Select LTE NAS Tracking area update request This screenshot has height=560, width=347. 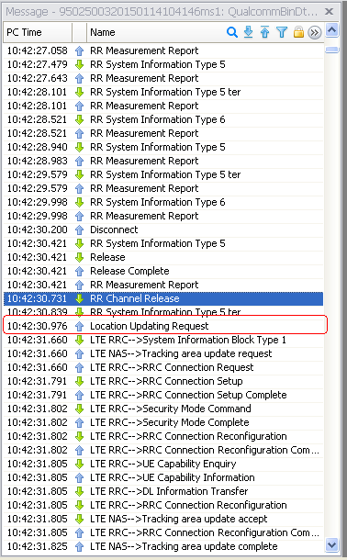coord(163,353)
